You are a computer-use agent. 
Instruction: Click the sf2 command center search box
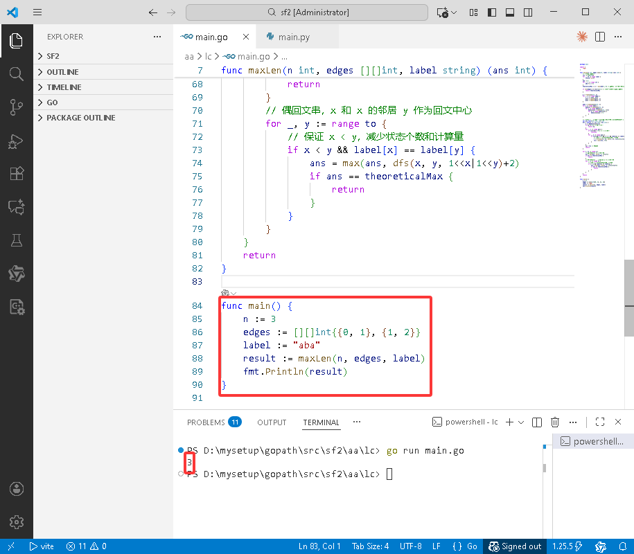[307, 12]
